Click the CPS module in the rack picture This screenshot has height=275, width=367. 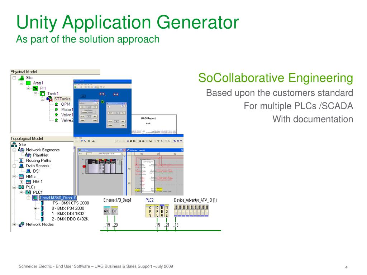click(94, 166)
